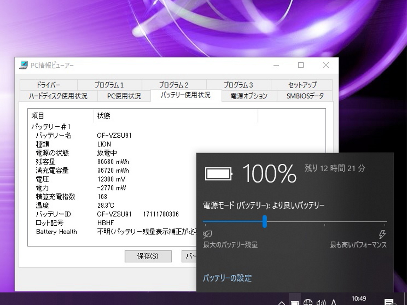Click the volume speaker tray icon
Viewport: 407px width, 305px height.
coord(321,302)
